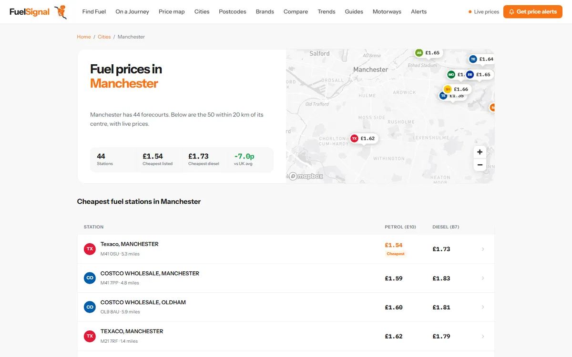Click the £1.60 petrol price
The width and height of the screenshot is (572, 357).
(x=394, y=307)
